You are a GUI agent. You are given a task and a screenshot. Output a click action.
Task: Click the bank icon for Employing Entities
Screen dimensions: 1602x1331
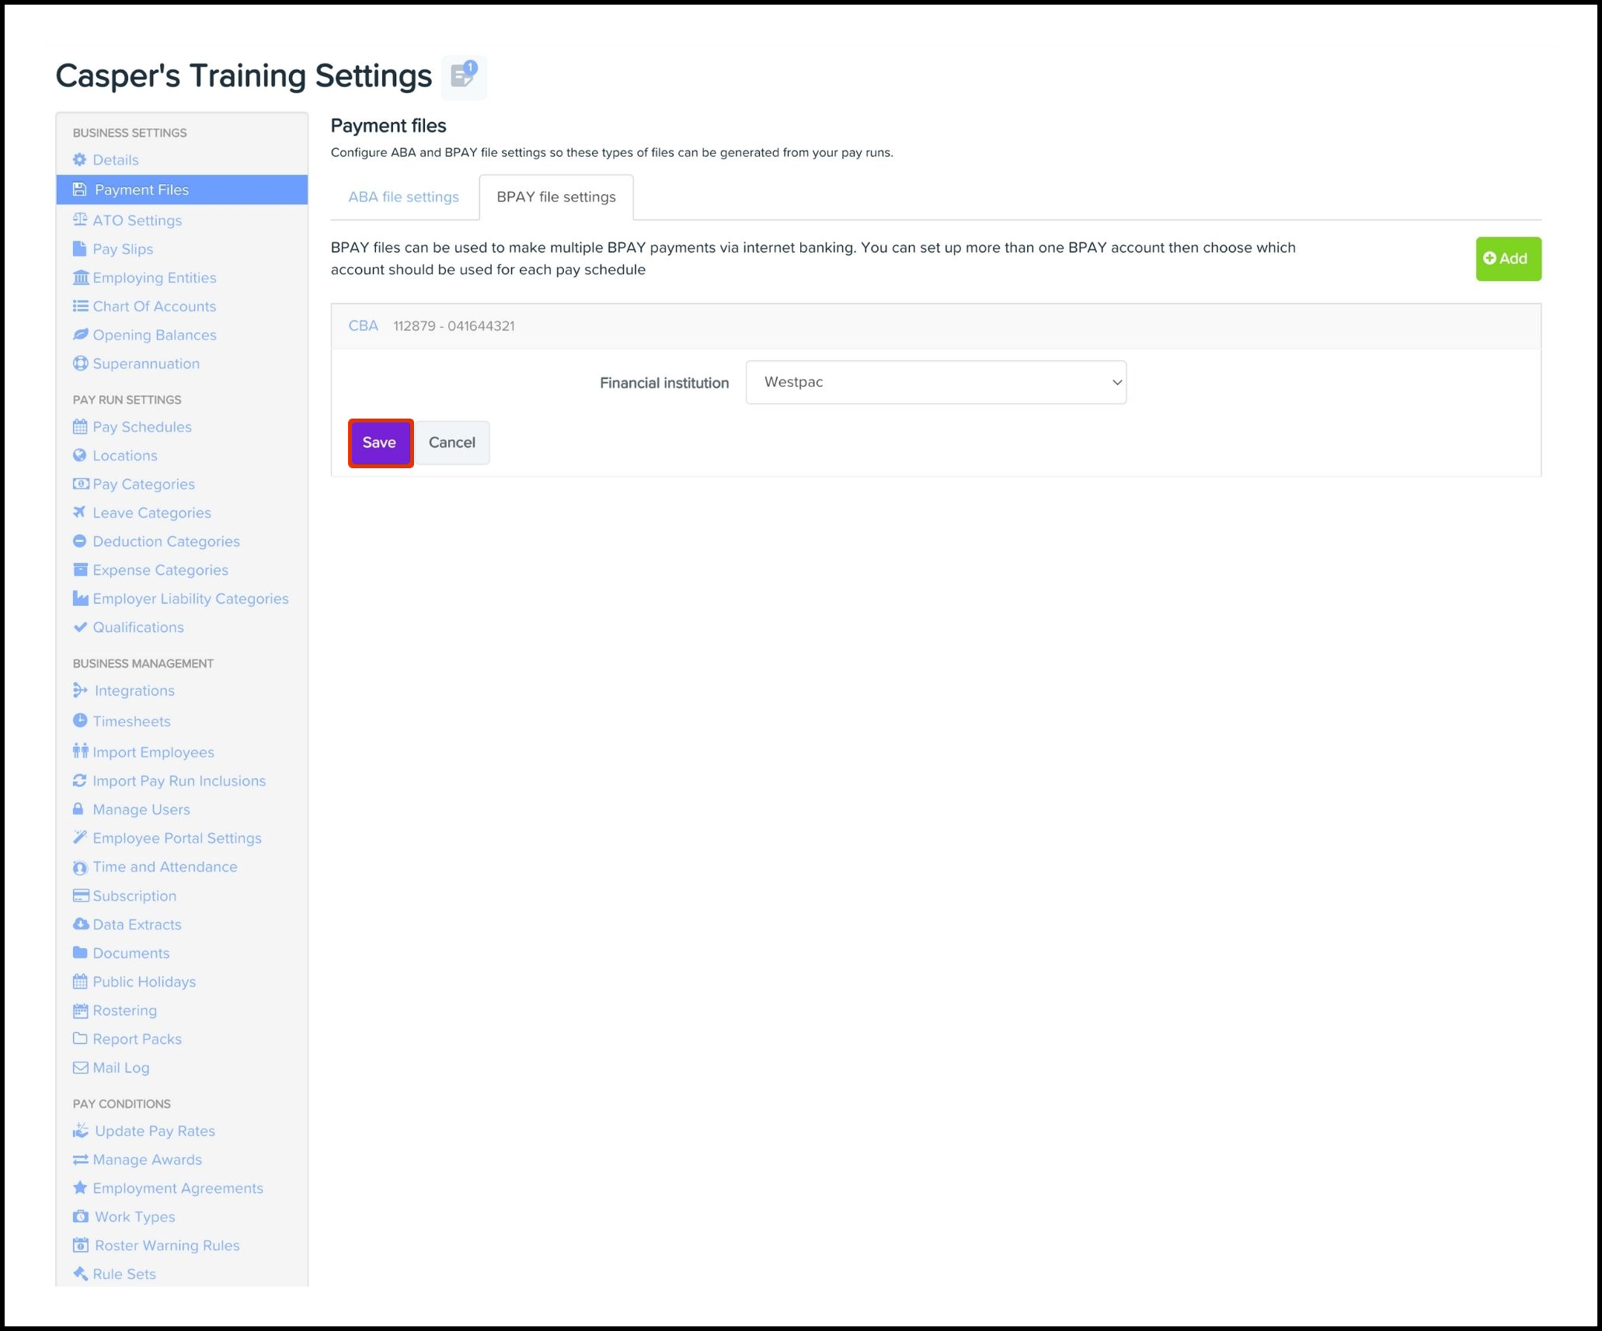(80, 278)
